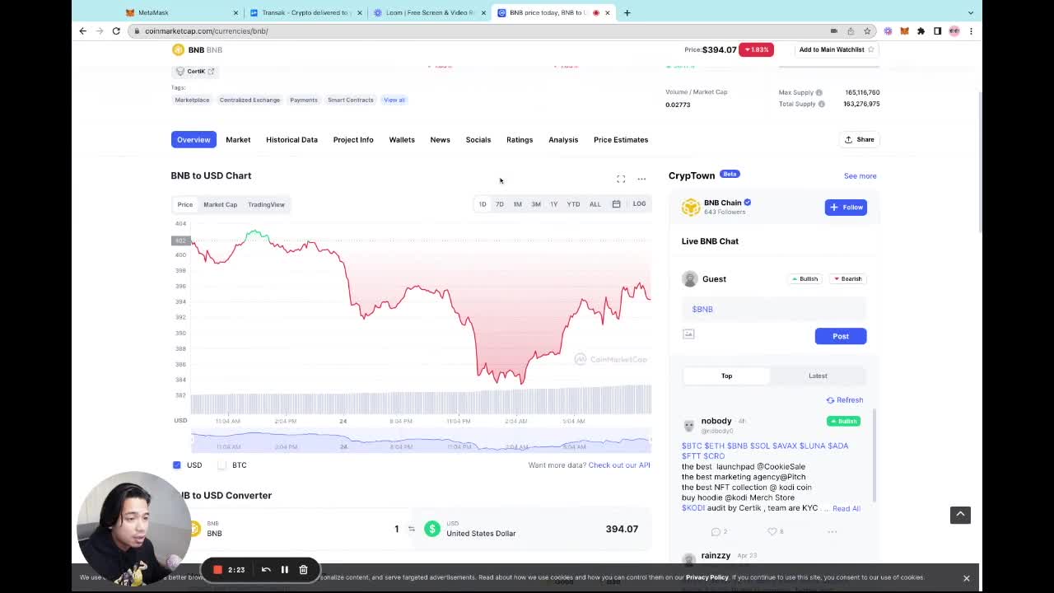Set chart range to 1Y
Image resolution: width=1054 pixels, height=593 pixels.
[553, 204]
